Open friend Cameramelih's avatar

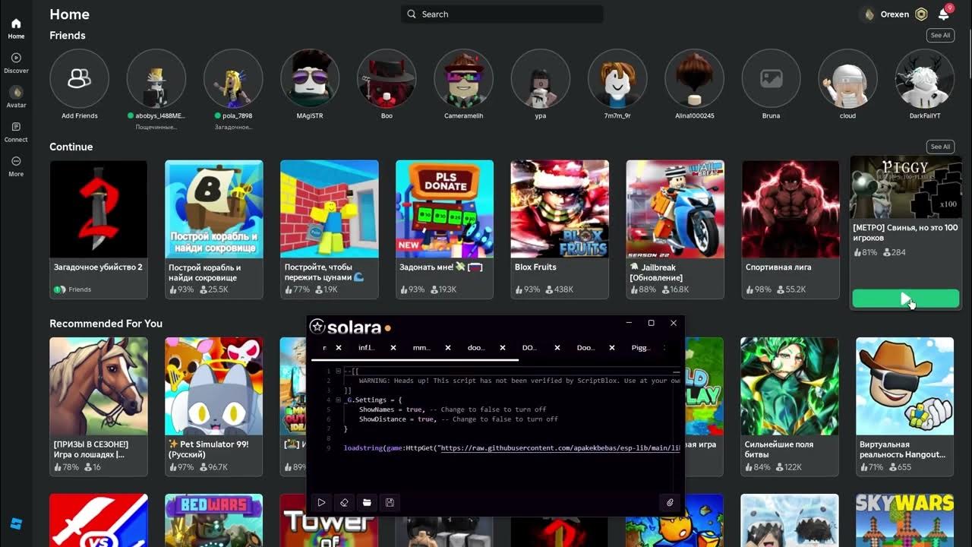(x=463, y=78)
